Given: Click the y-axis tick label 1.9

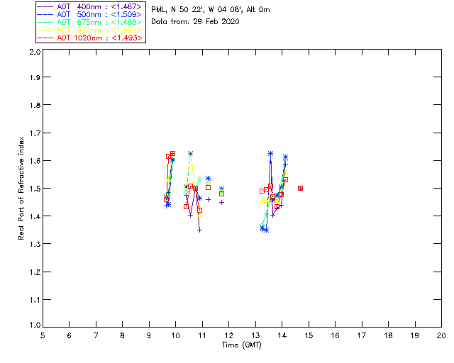Looking at the screenshot, I should point(35,77).
